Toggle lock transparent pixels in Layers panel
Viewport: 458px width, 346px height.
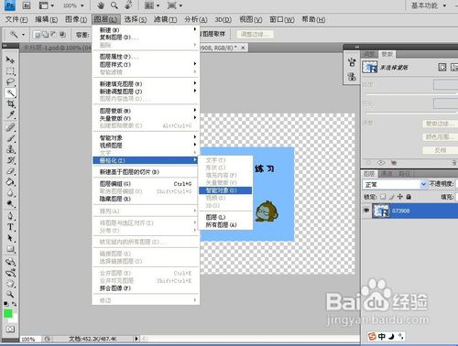383,197
